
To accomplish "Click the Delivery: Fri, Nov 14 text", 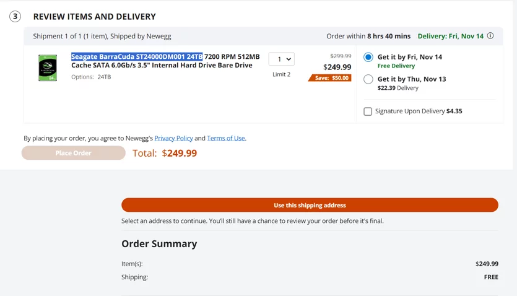I will (450, 36).
